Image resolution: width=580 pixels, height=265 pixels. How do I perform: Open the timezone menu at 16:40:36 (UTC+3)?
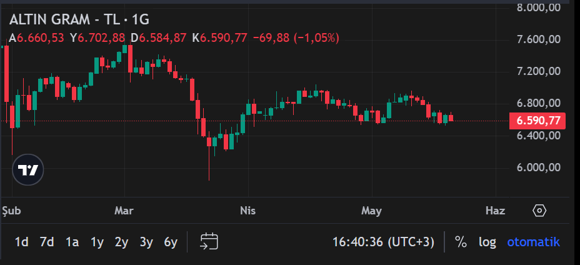(x=383, y=242)
